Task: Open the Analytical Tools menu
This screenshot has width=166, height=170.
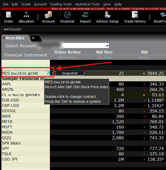Action: pos(87,4)
